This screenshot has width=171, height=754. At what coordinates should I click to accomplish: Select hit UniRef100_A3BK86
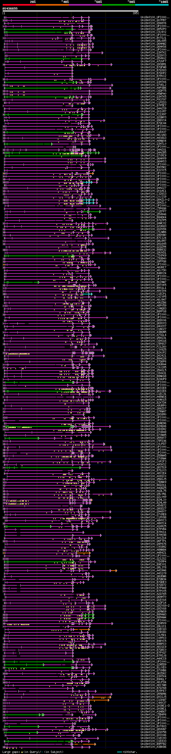(153, 747)
